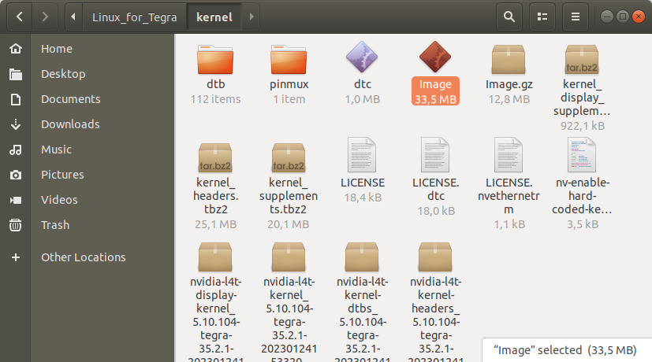This screenshot has height=362, width=652.
Task: Open the Music note icon in sidebar
Action: (x=16, y=150)
